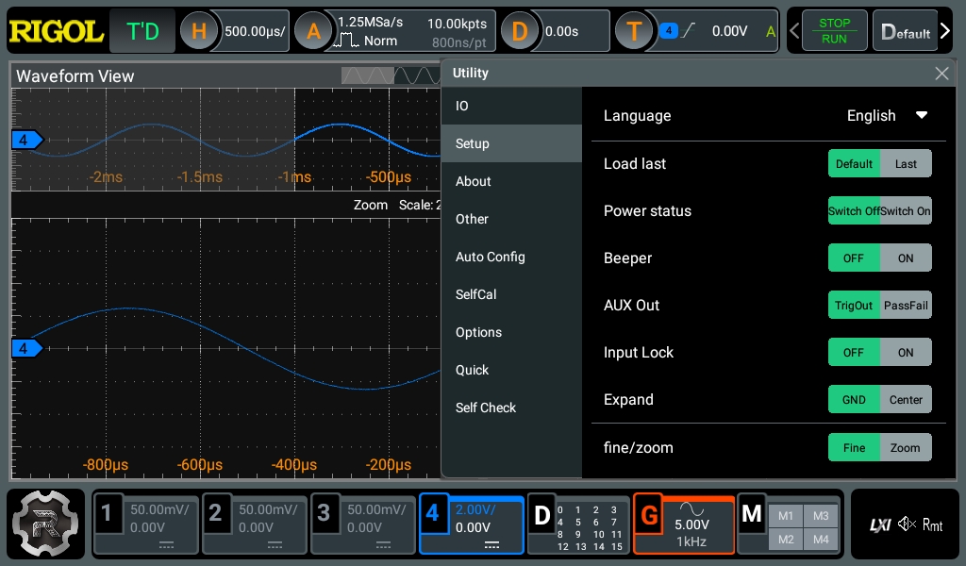Turn Input Lock ON
Screen dimensions: 966x566
906,352
